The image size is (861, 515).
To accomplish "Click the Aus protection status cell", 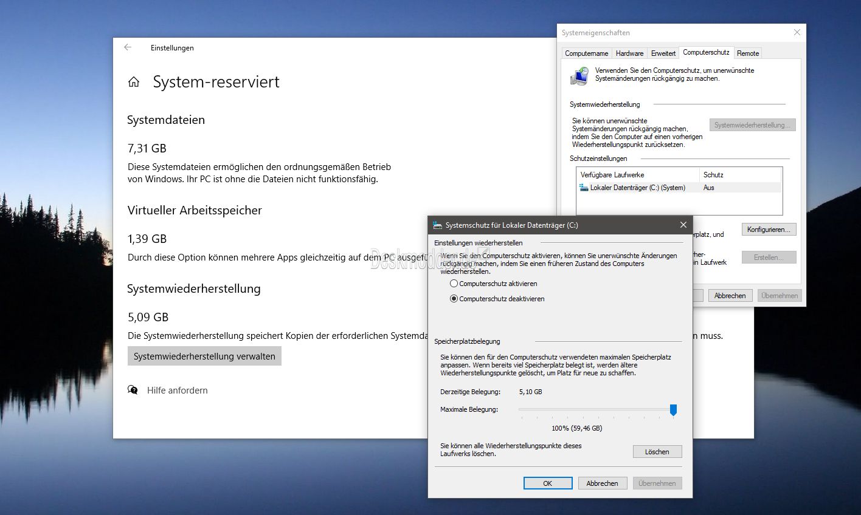I will click(x=708, y=188).
